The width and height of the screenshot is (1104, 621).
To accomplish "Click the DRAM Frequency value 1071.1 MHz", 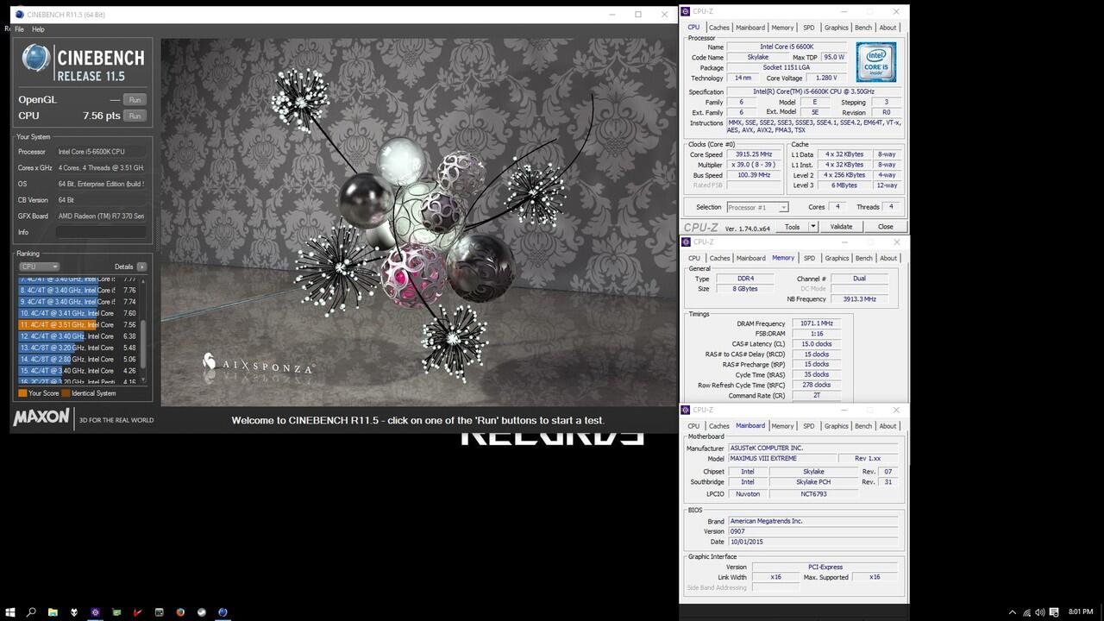I will point(816,323).
